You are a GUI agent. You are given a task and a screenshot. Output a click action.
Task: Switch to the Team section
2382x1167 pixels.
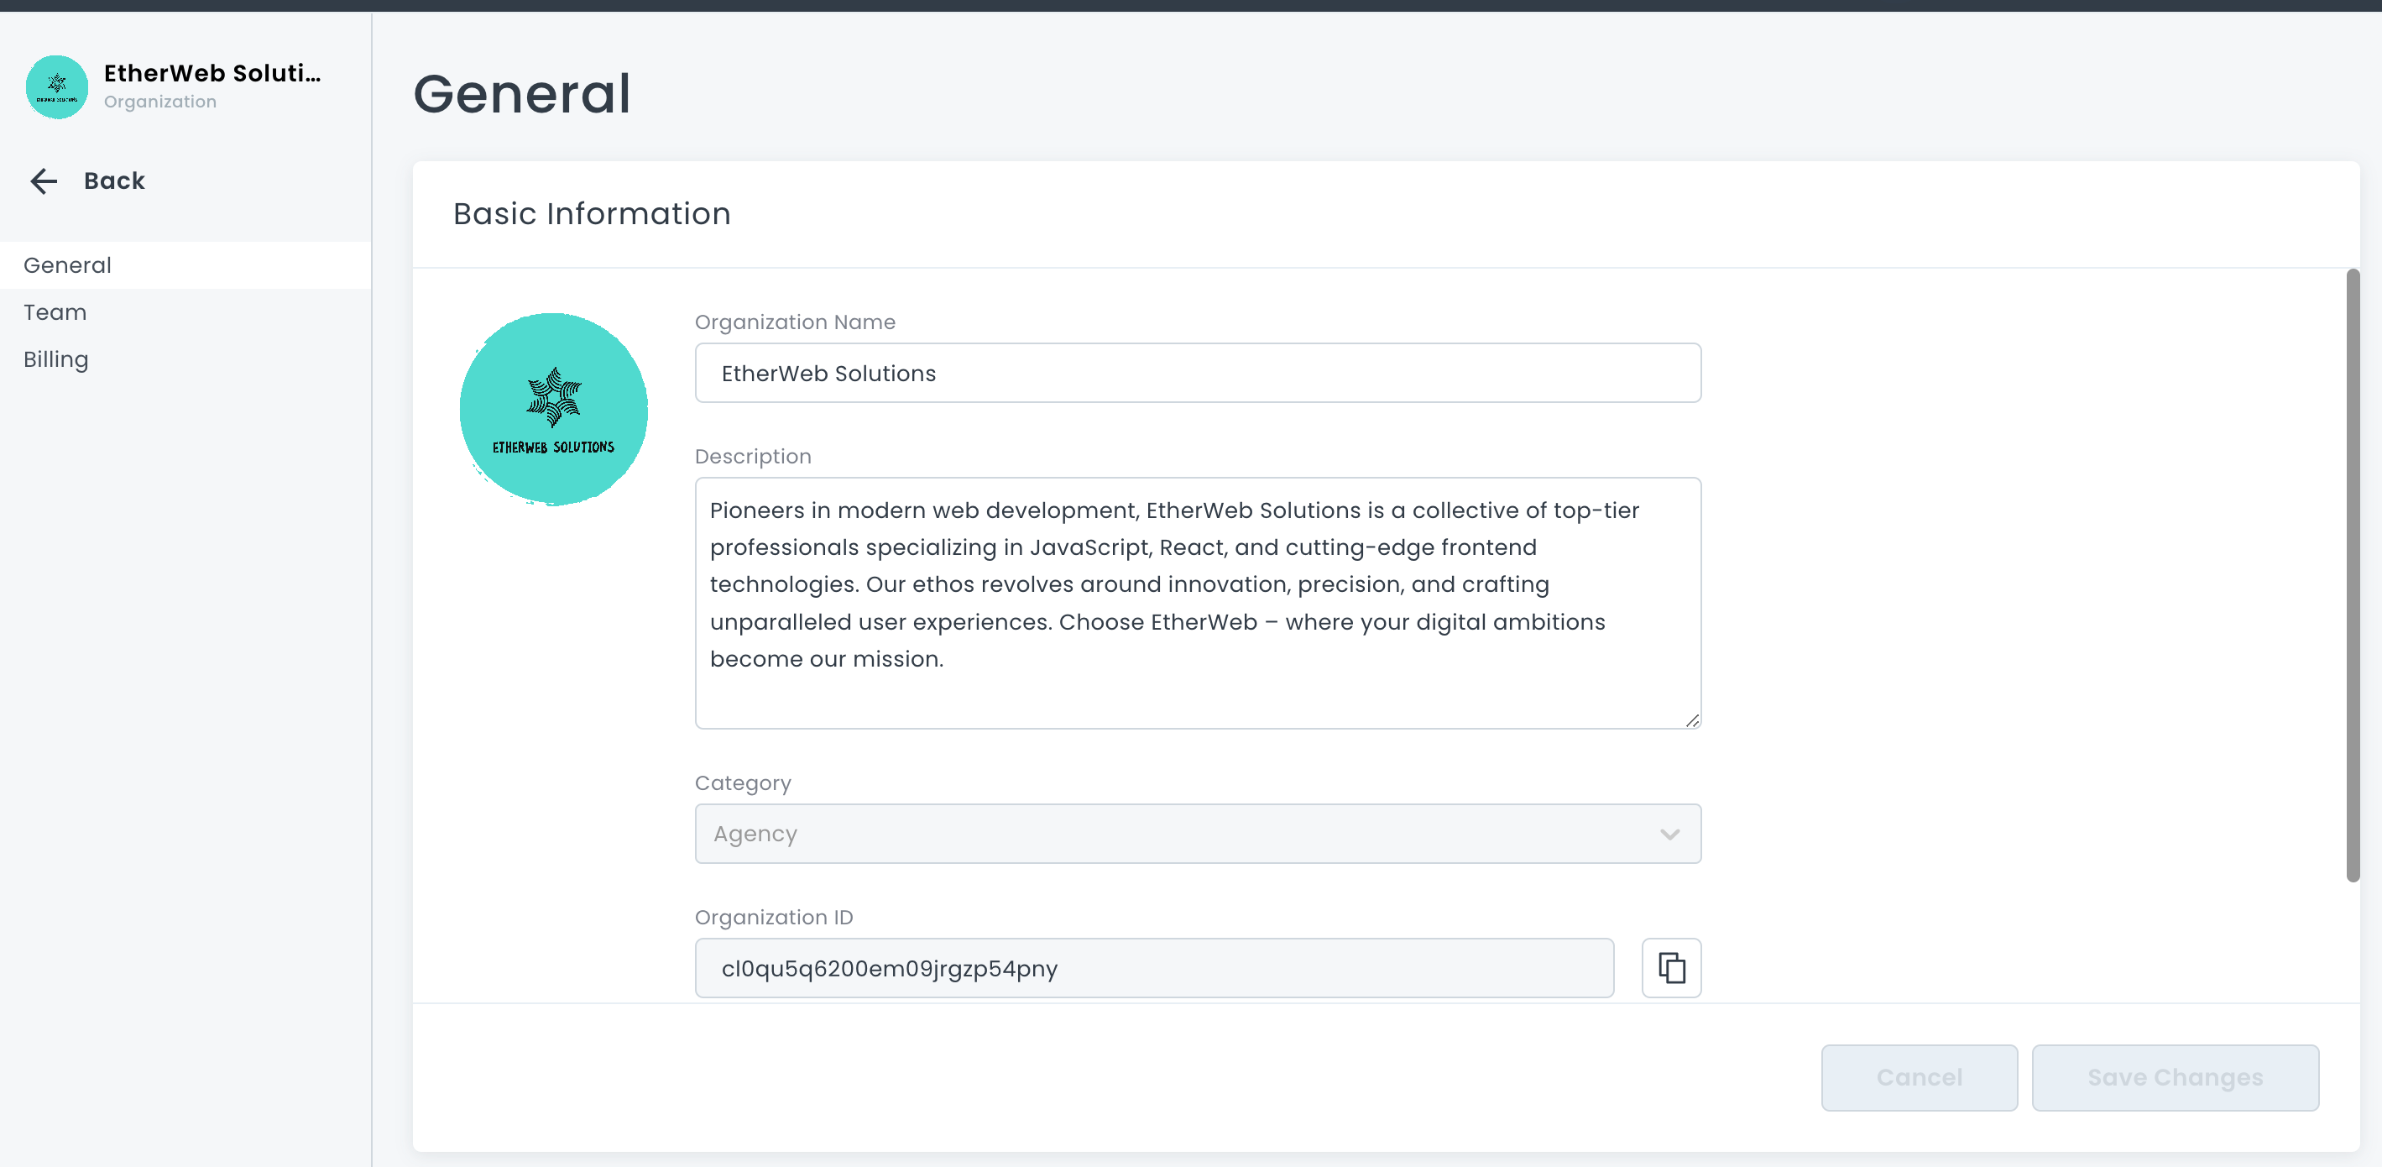coord(55,312)
